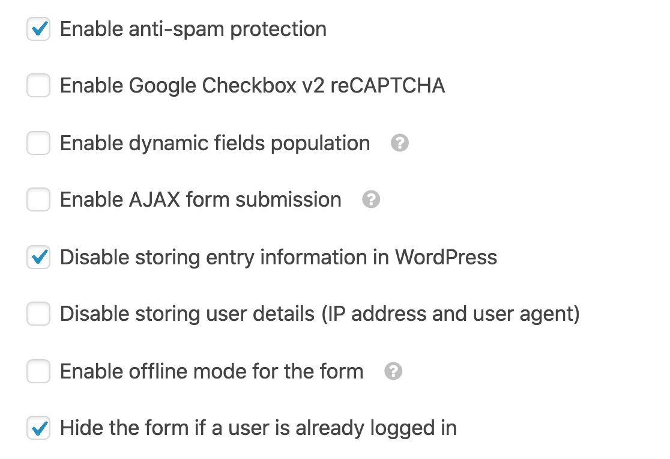Screen dimensions: 670x459
Task: Click "Disable storing entry information in WordPress" label
Action: [279, 258]
